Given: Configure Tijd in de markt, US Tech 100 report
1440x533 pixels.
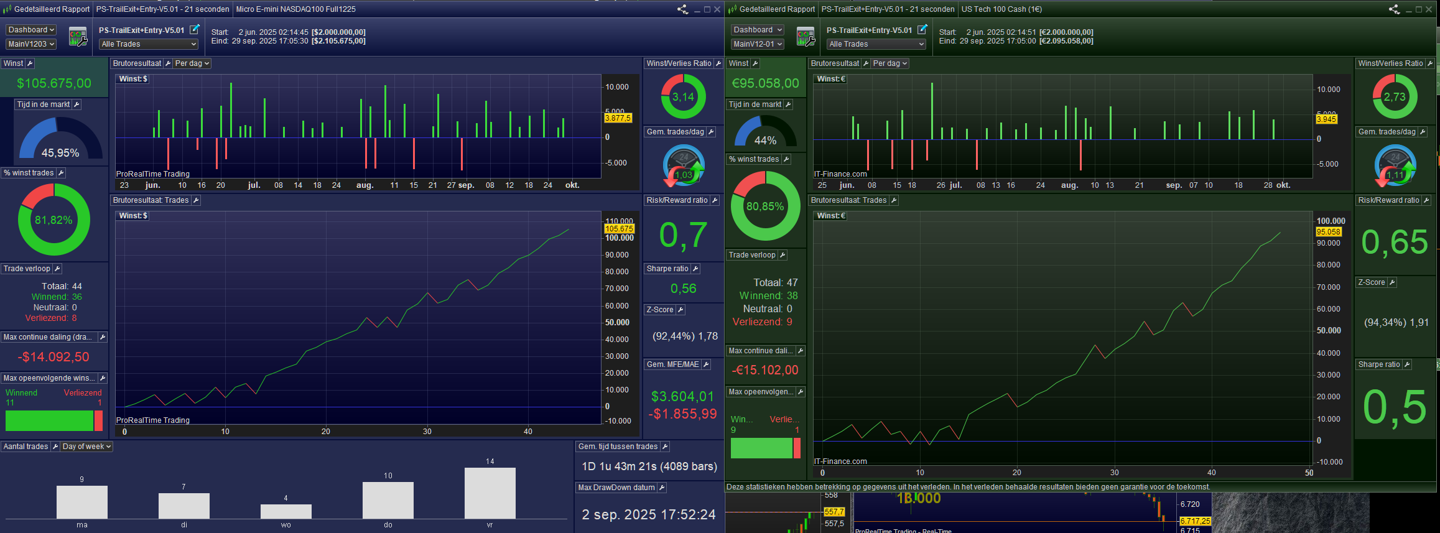Looking at the screenshot, I should coord(788,104).
